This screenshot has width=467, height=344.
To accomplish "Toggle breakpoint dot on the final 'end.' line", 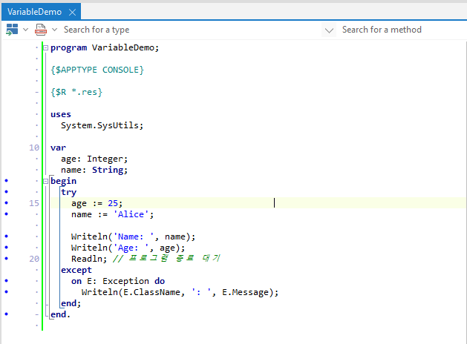I will 7,314.
